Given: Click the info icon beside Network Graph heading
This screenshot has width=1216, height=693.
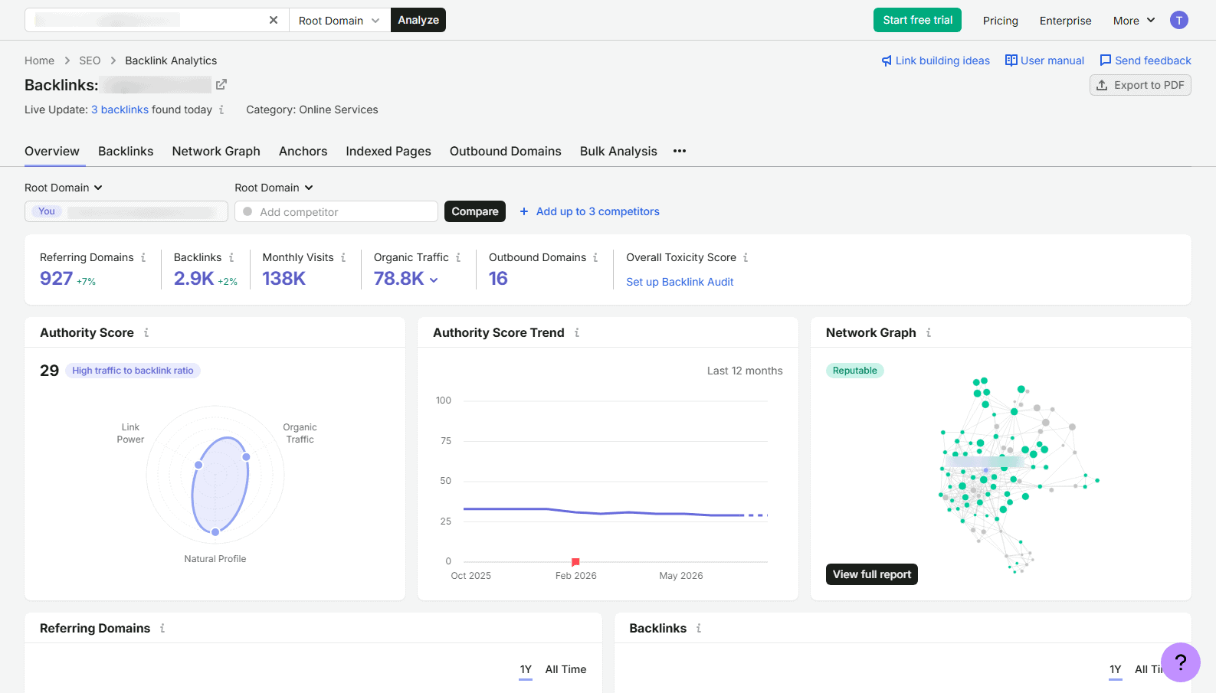Looking at the screenshot, I should pos(929,332).
